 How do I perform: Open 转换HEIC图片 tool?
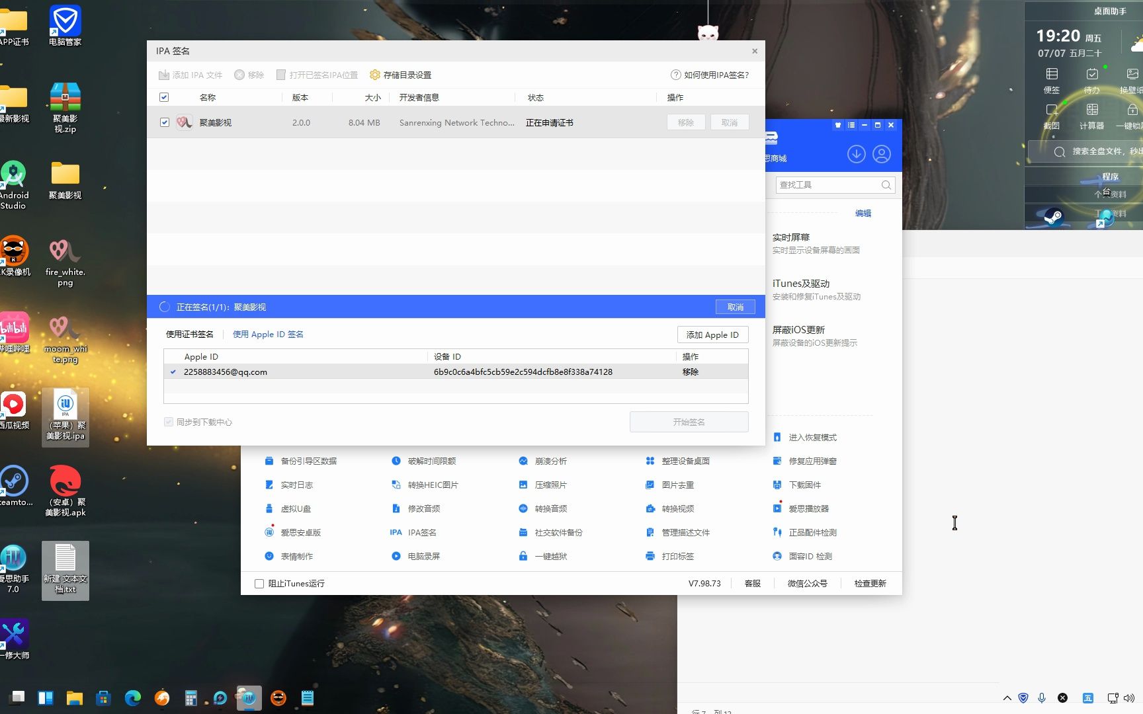[425, 485]
